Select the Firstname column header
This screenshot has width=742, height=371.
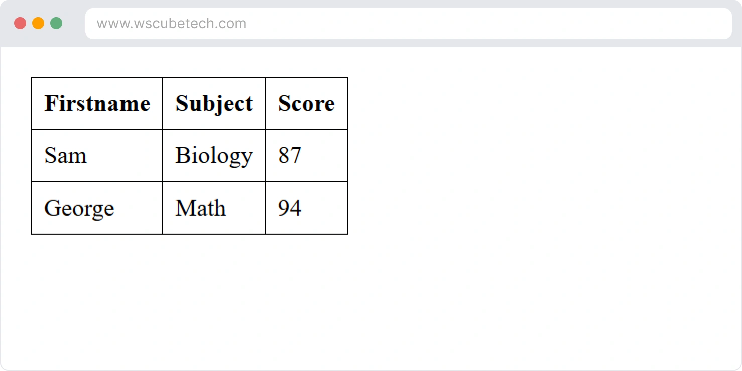click(97, 104)
